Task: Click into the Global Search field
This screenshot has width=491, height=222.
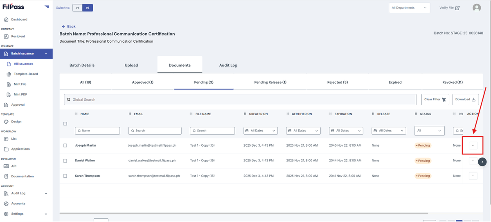Action: (x=240, y=100)
